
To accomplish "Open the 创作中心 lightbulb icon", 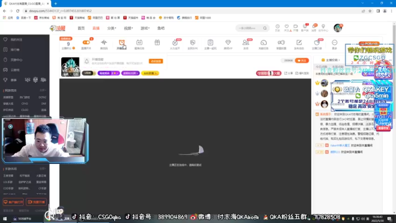I will pyautogui.click(x=323, y=26).
